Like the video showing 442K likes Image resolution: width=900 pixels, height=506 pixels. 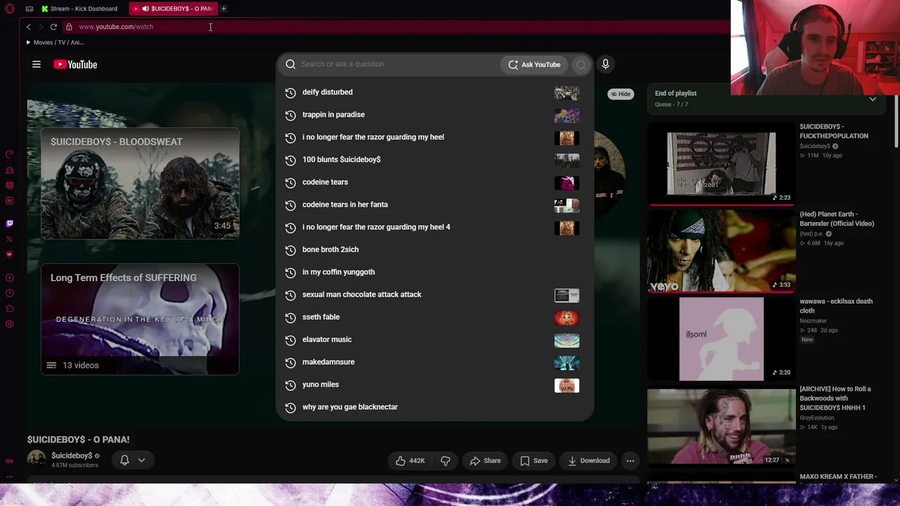pyautogui.click(x=411, y=460)
